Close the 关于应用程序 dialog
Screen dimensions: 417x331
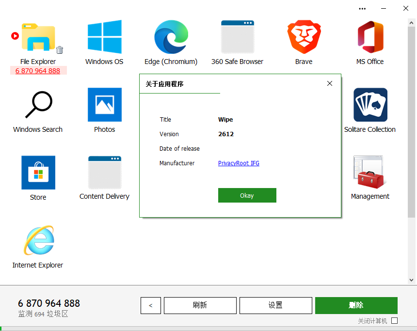(x=330, y=83)
